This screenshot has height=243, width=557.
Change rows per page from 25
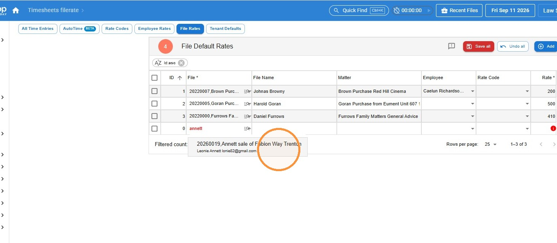point(491,144)
